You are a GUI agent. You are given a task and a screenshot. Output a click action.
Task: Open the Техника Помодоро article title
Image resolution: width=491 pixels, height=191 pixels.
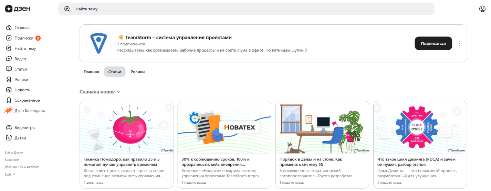click(x=122, y=162)
